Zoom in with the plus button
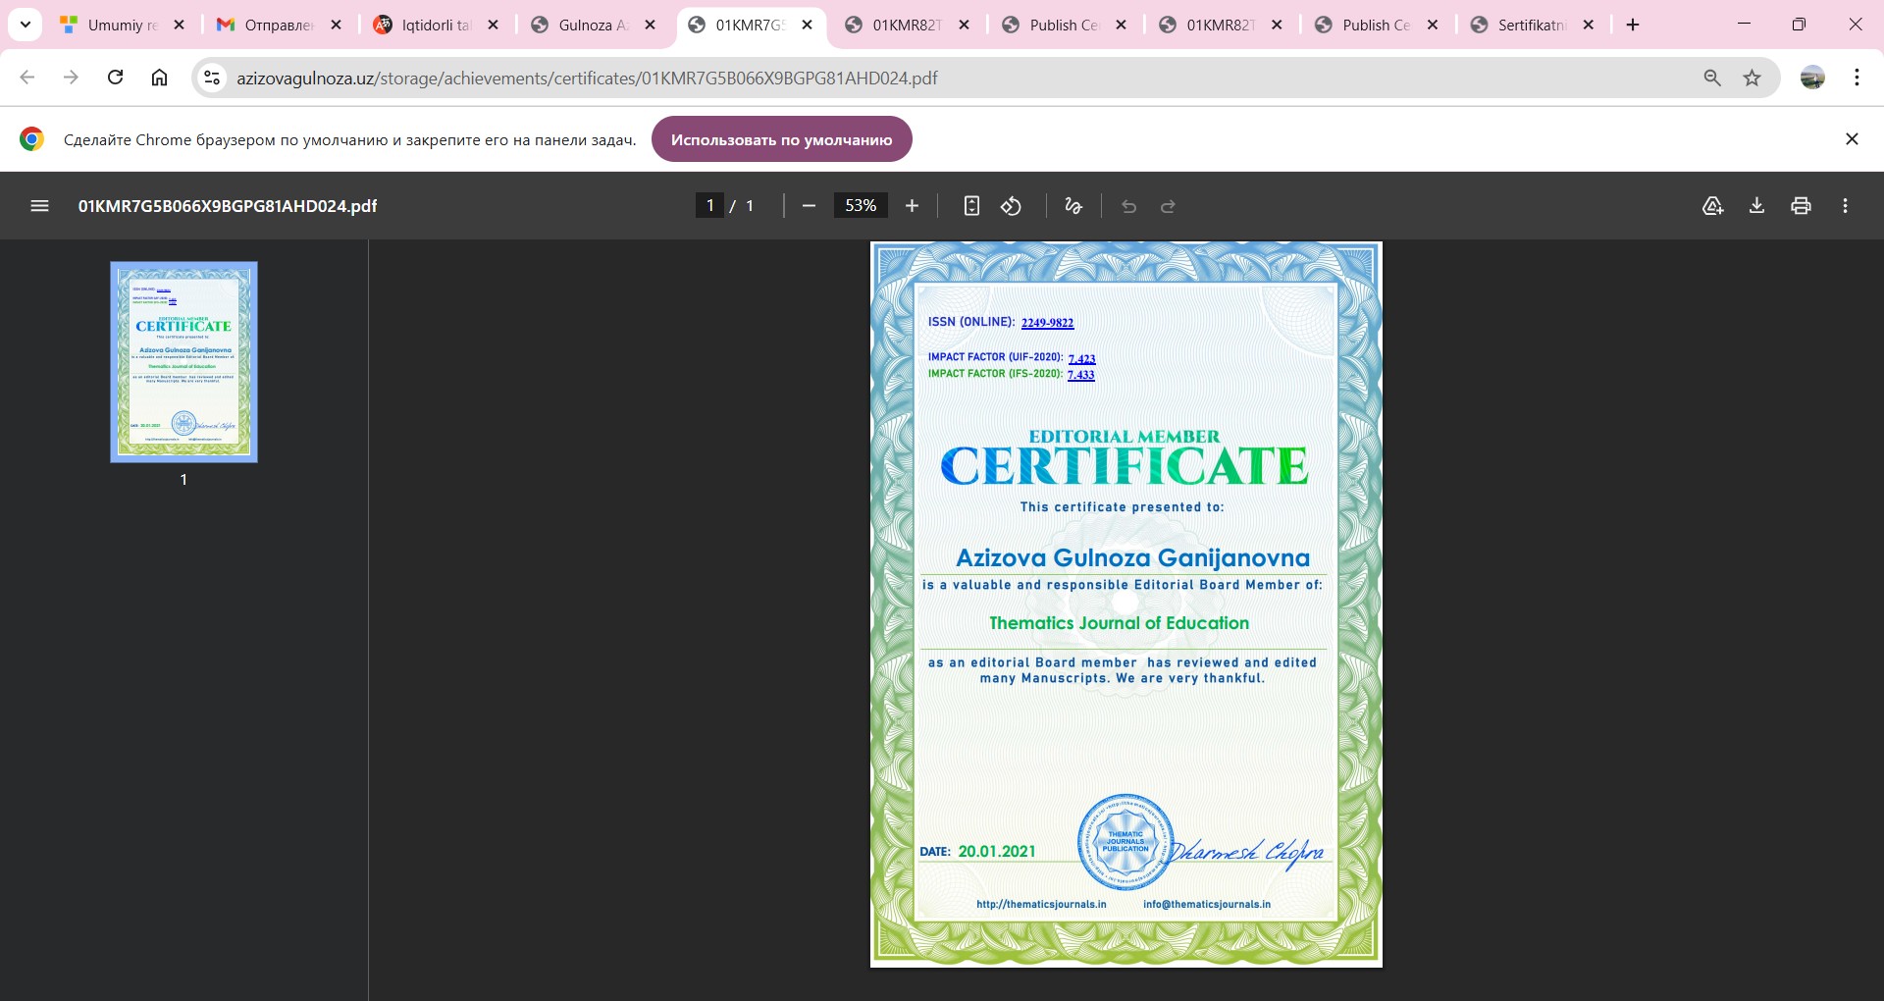Viewport: 1884px width, 1001px height. coord(912,206)
